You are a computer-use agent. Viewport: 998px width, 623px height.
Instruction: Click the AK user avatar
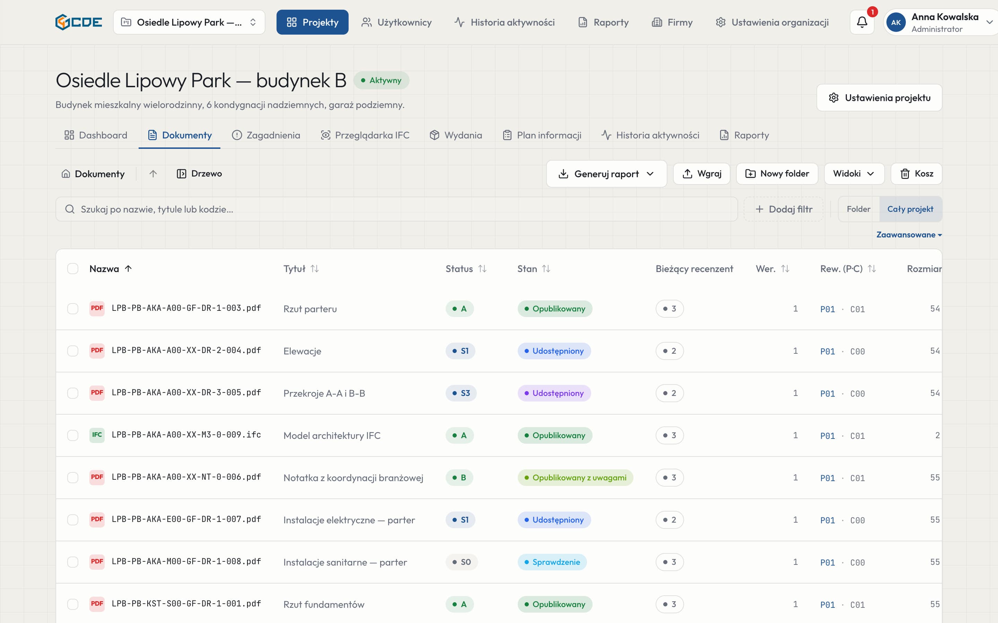click(x=896, y=22)
